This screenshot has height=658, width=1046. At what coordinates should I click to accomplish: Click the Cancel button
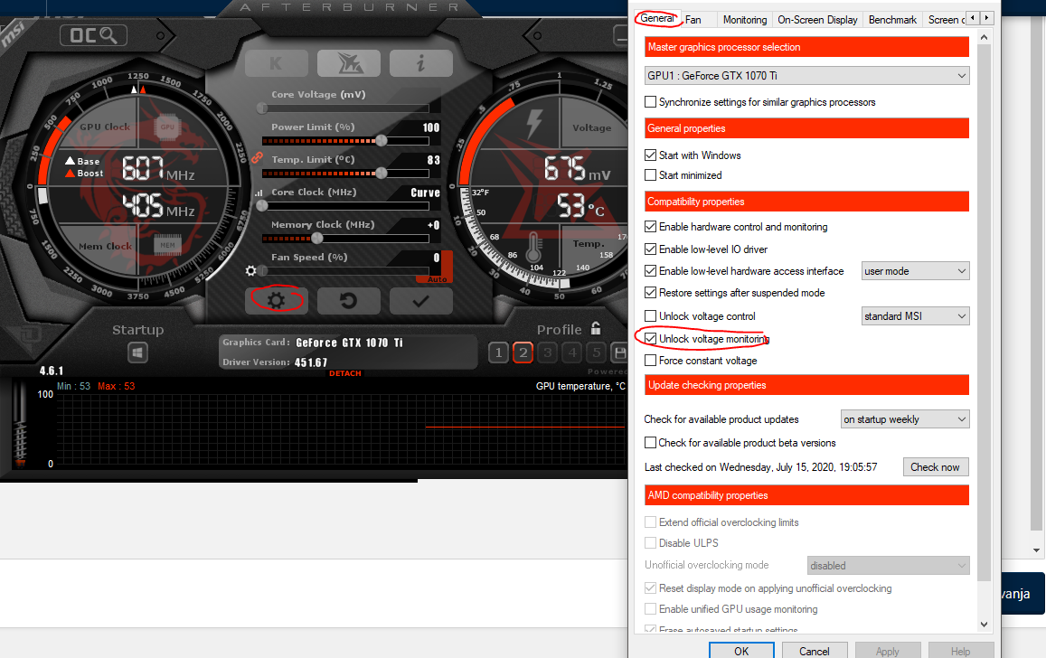[x=815, y=652]
